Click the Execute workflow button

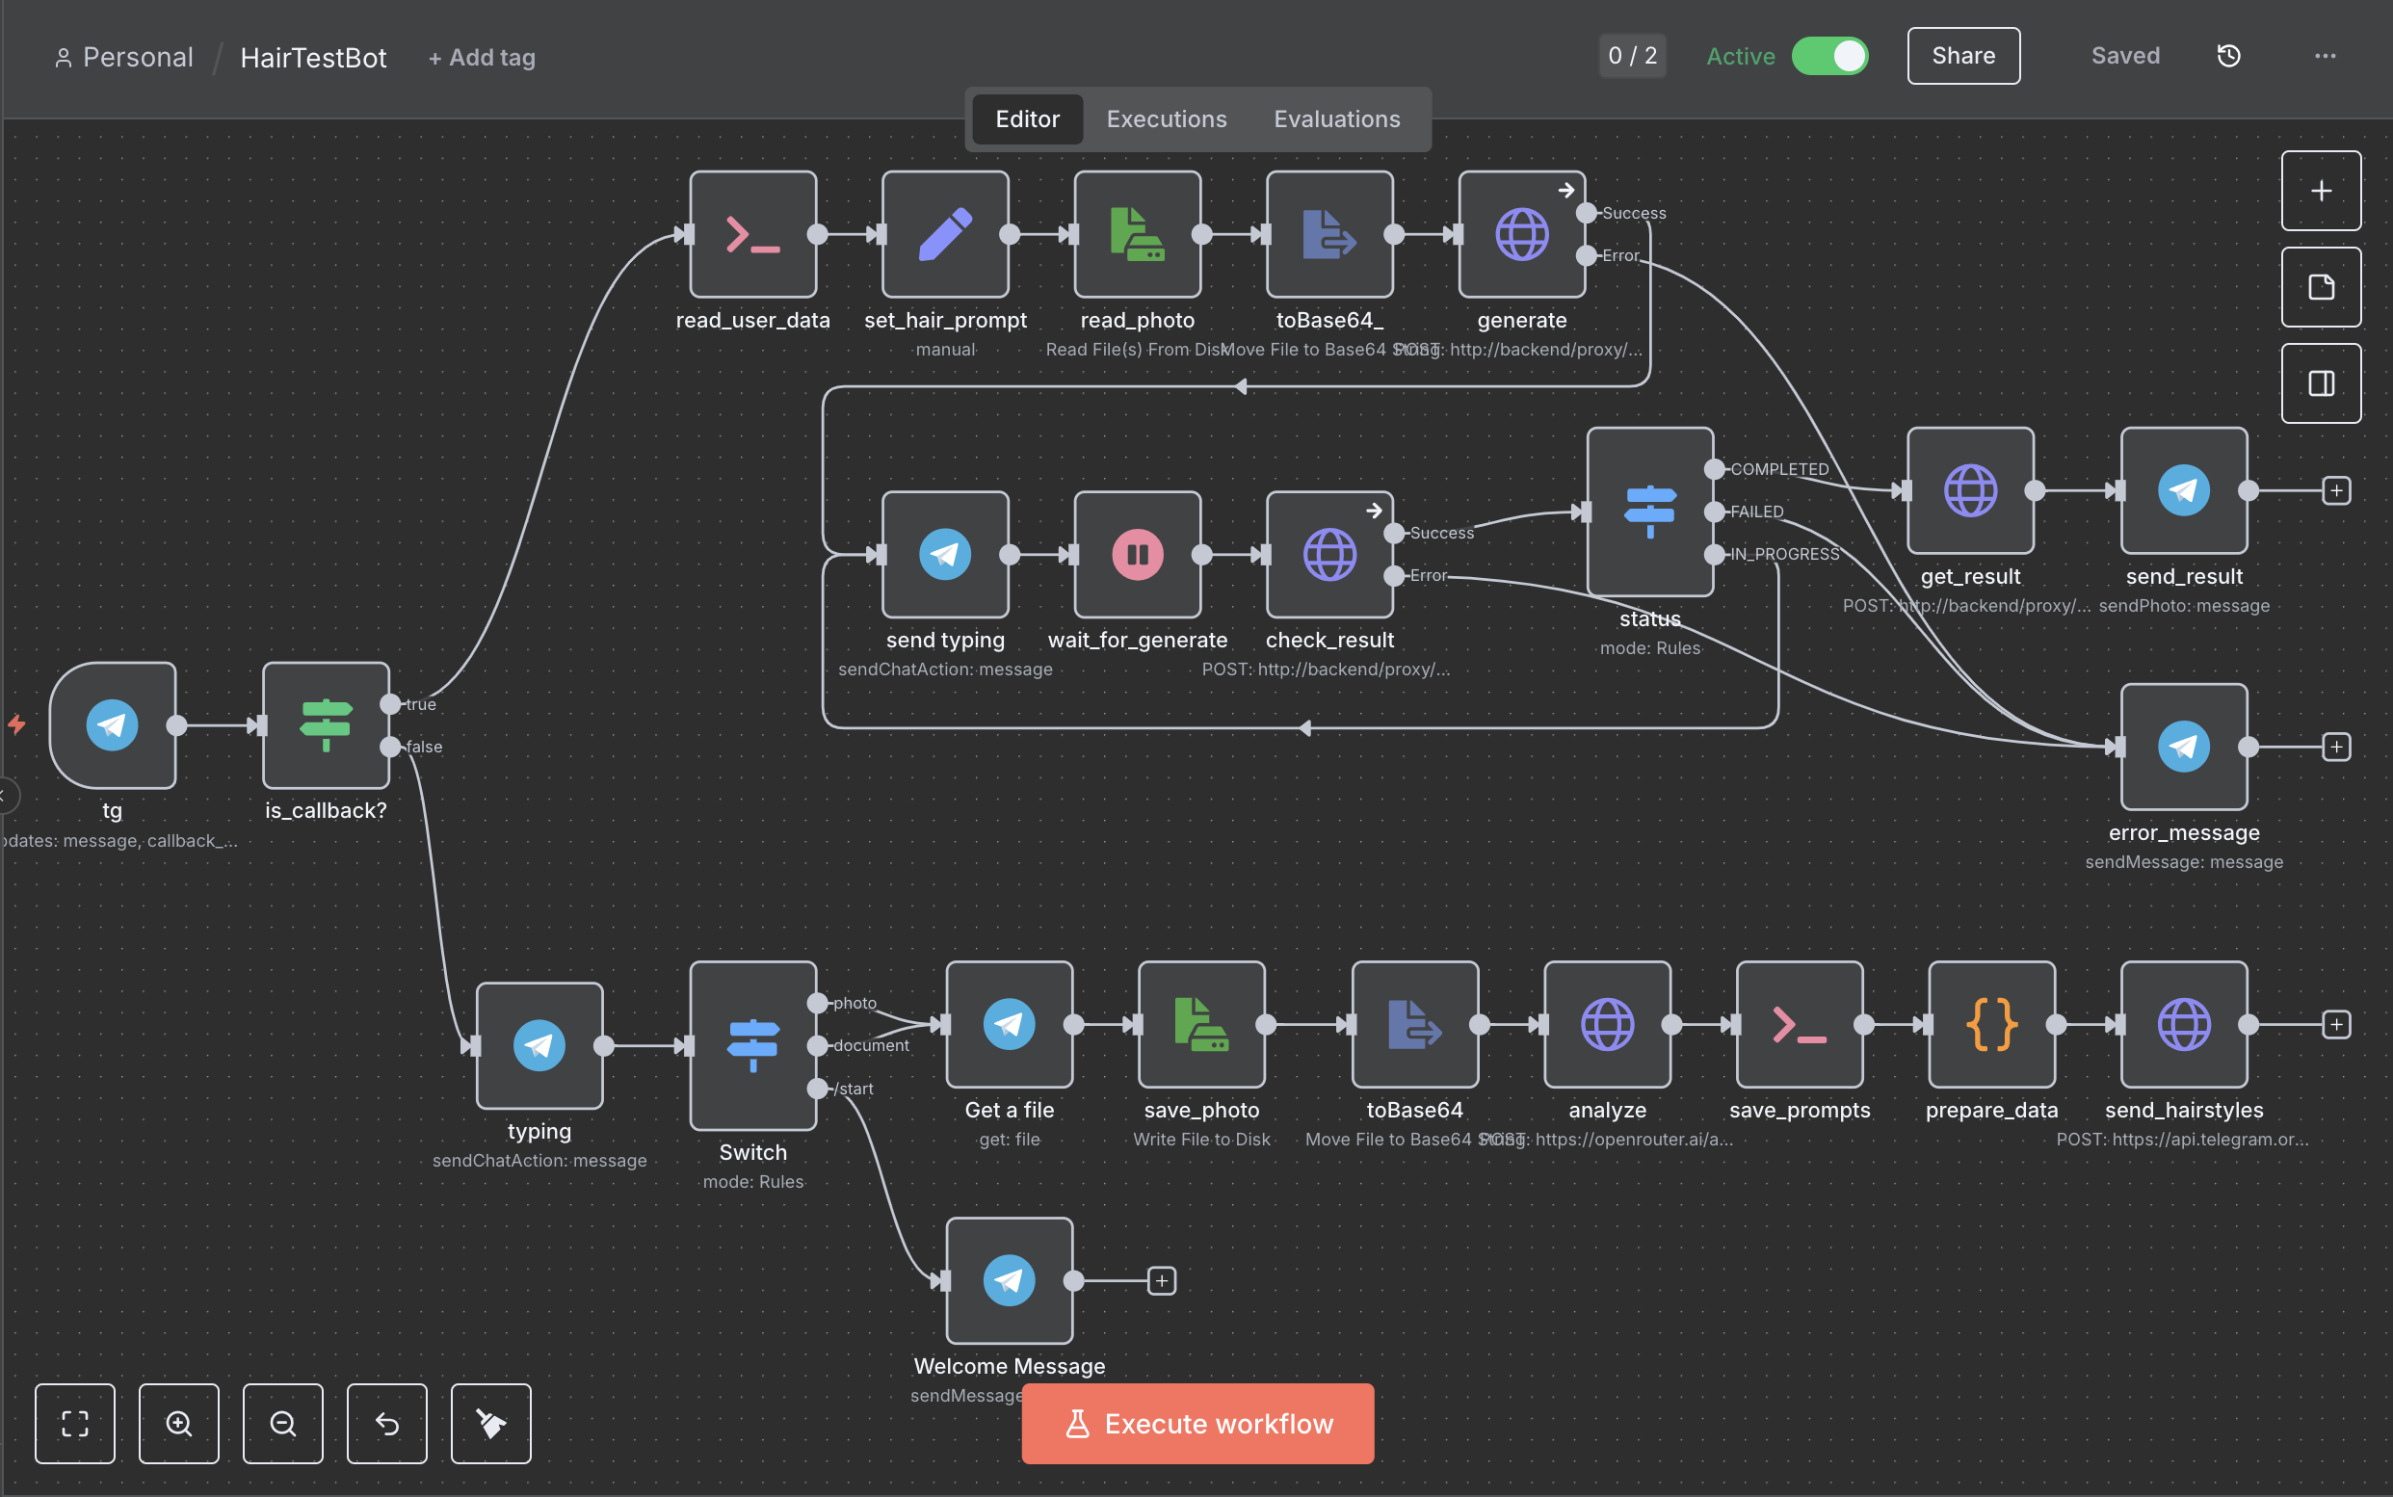point(1197,1423)
